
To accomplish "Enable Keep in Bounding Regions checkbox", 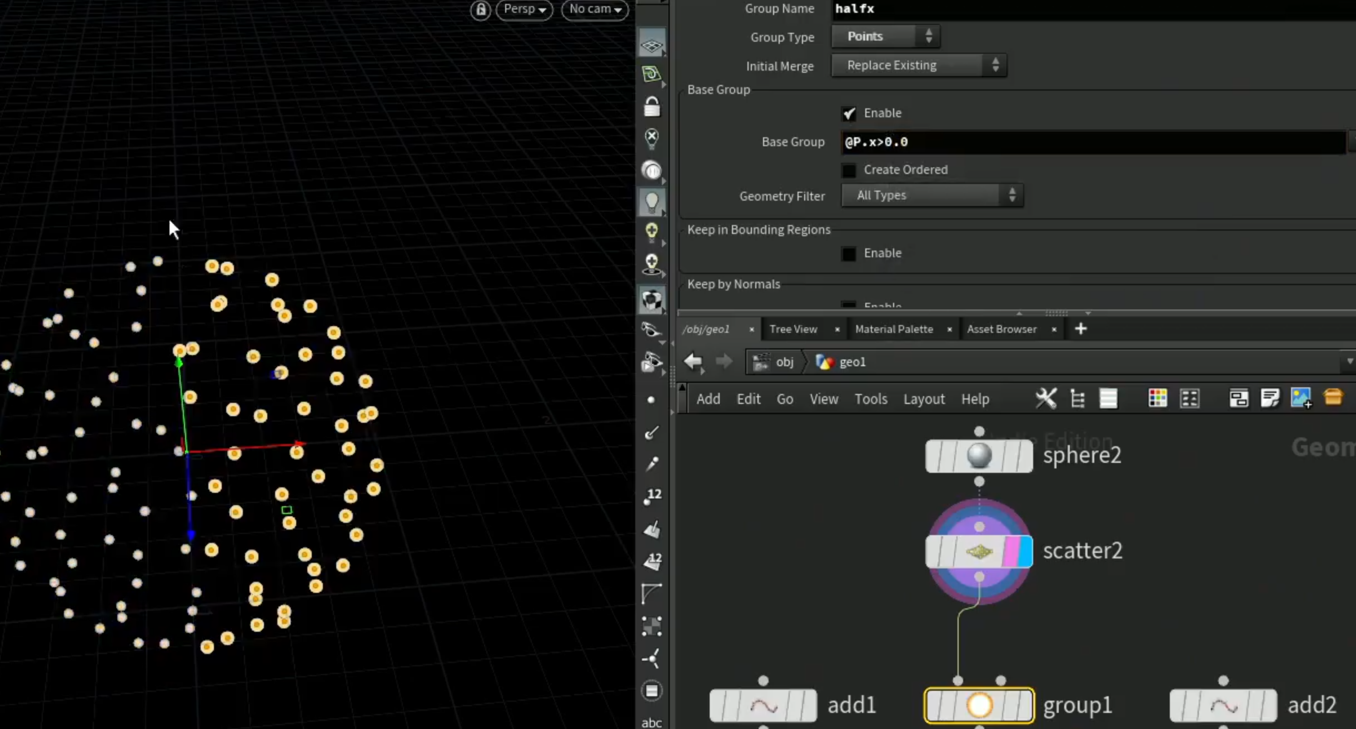I will click(849, 253).
